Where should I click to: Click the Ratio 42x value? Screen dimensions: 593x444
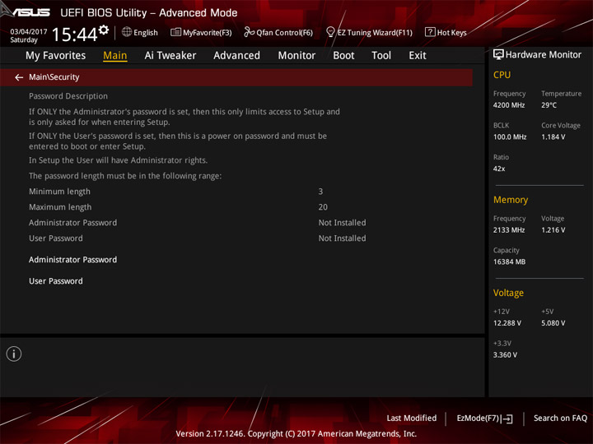[x=499, y=169]
